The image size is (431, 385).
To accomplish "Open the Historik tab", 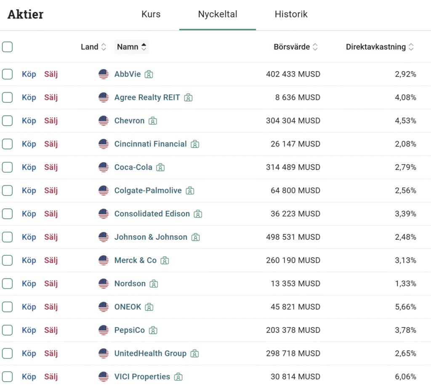I will click(x=291, y=14).
